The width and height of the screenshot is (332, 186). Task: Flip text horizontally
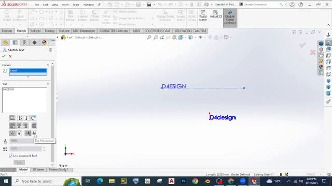coord(34,133)
